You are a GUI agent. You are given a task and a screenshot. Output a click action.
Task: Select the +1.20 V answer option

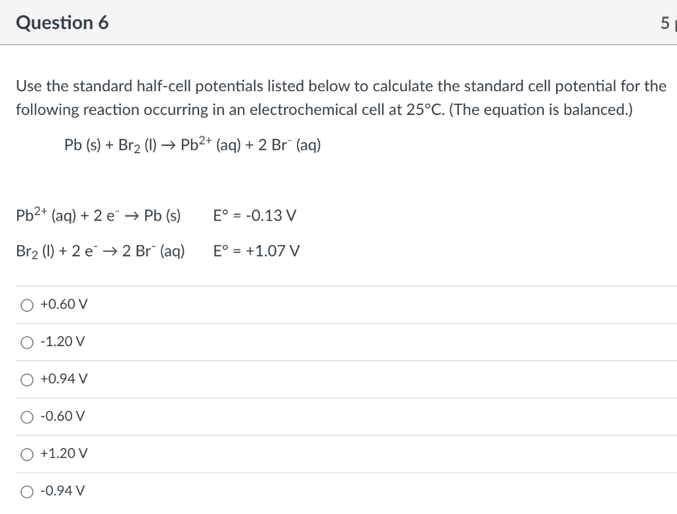coord(26,454)
